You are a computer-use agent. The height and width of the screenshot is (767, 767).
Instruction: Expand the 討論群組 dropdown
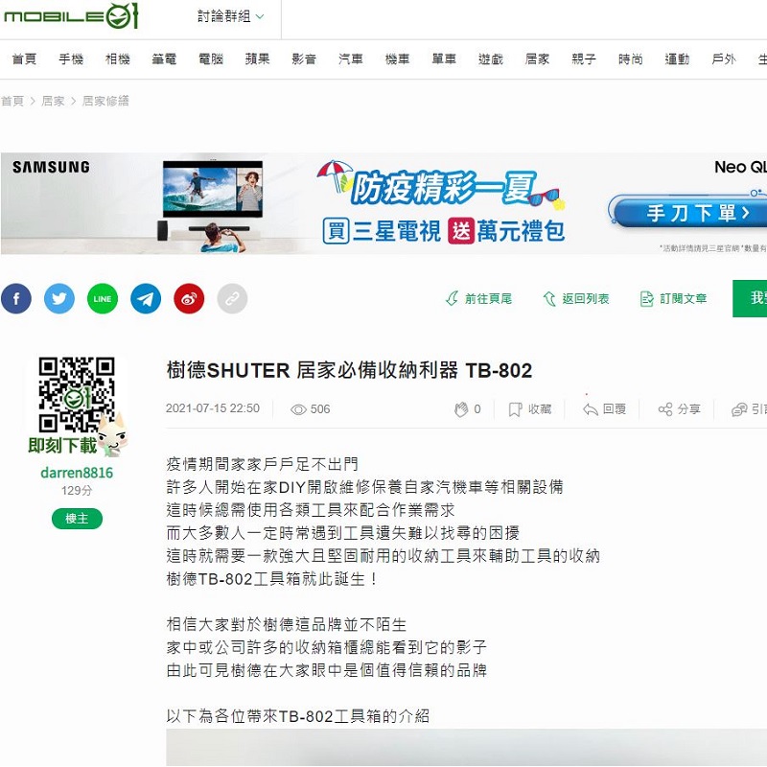coord(230,16)
